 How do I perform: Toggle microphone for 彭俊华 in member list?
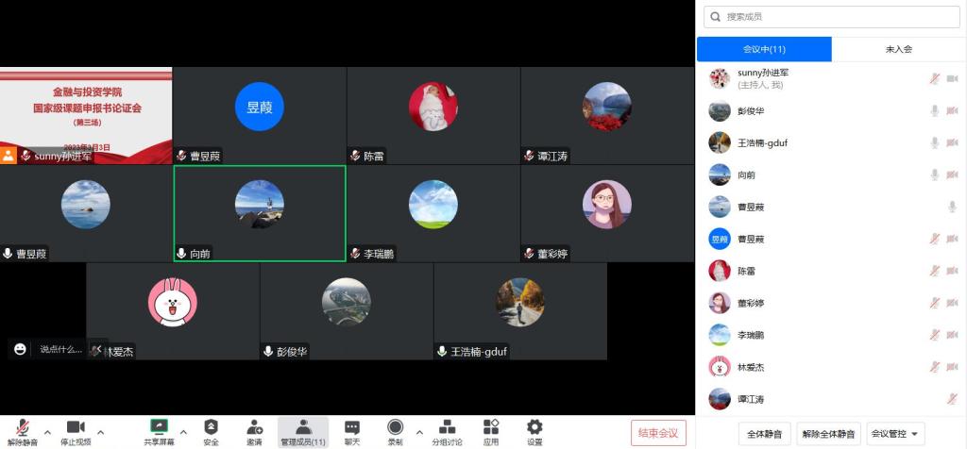point(934,111)
